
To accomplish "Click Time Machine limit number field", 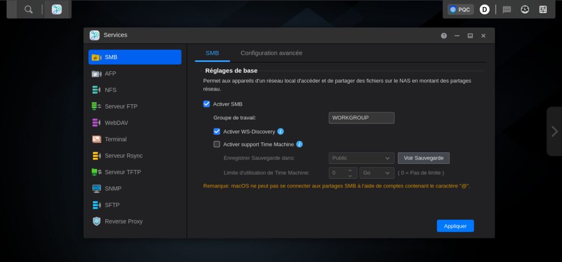I will pos(338,173).
